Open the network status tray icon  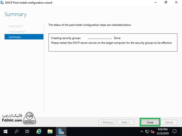[147, 131]
